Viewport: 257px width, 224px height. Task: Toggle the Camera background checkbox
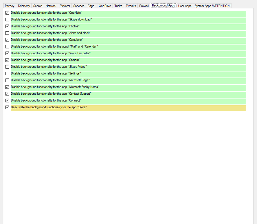pos(7,60)
